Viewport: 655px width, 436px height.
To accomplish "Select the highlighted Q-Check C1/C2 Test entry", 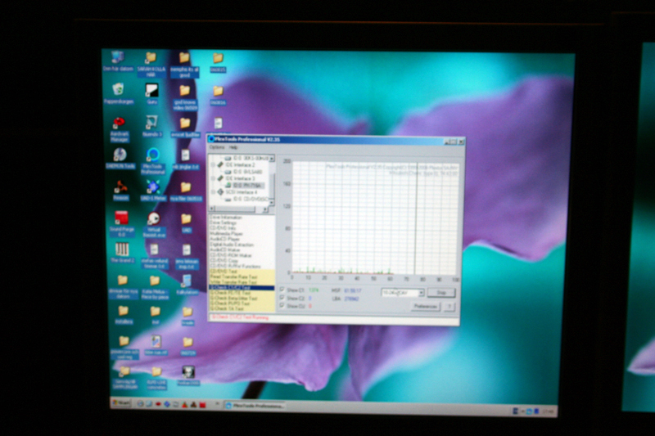I will [x=242, y=287].
